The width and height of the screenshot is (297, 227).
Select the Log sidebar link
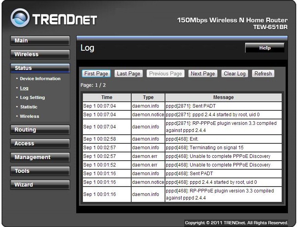(24, 88)
